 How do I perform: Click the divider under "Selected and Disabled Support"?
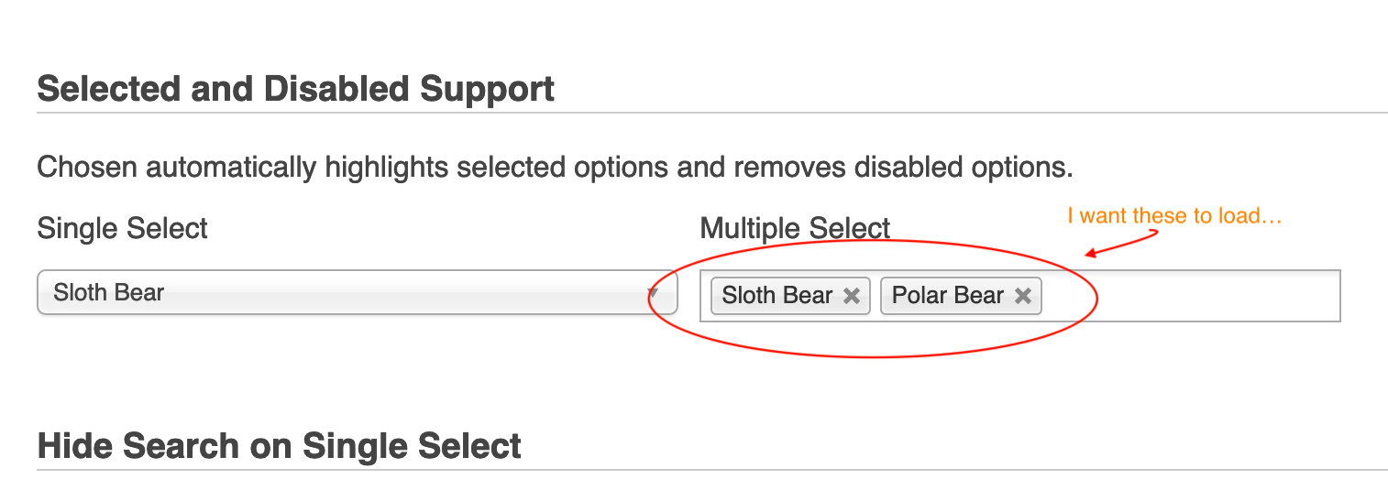pos(711,113)
